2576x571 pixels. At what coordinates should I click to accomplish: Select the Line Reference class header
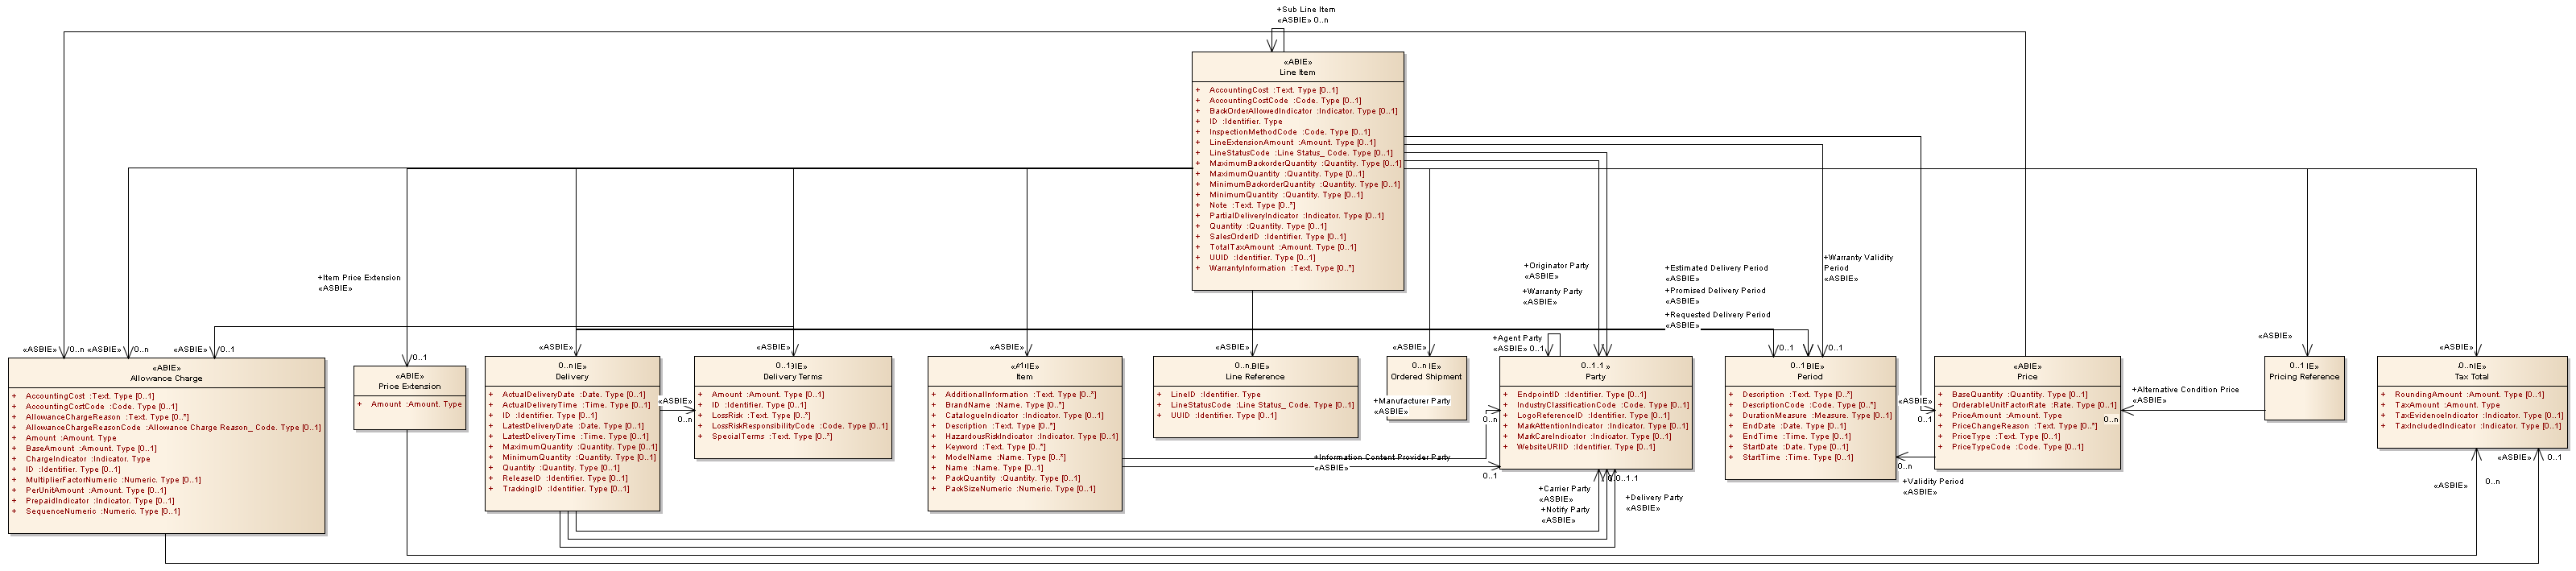tap(1254, 377)
